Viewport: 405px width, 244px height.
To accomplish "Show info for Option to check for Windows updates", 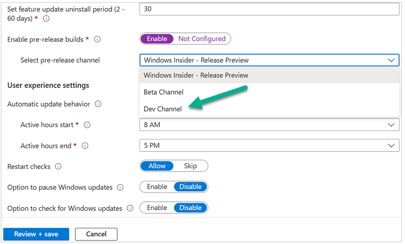I will click(x=130, y=208).
